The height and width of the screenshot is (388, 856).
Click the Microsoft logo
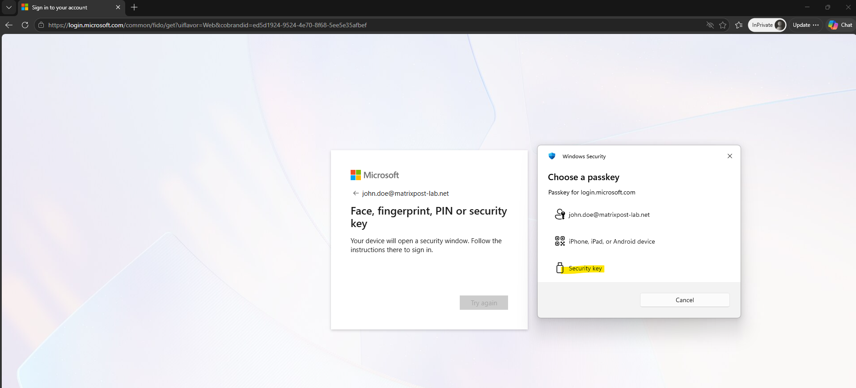point(375,175)
